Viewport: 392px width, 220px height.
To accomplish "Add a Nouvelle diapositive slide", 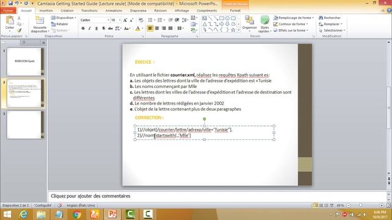I will tap(40, 24).
